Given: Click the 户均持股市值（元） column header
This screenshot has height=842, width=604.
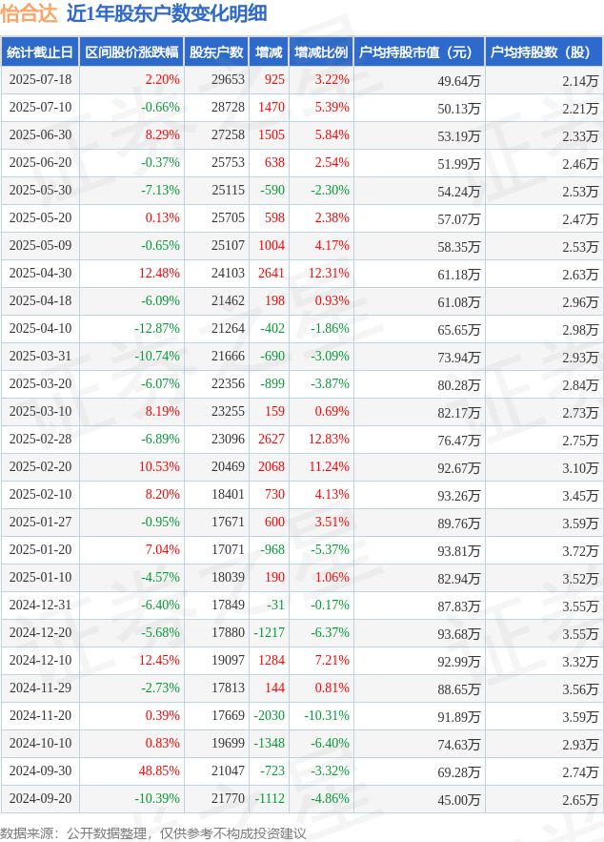Looking at the screenshot, I should tap(418, 52).
